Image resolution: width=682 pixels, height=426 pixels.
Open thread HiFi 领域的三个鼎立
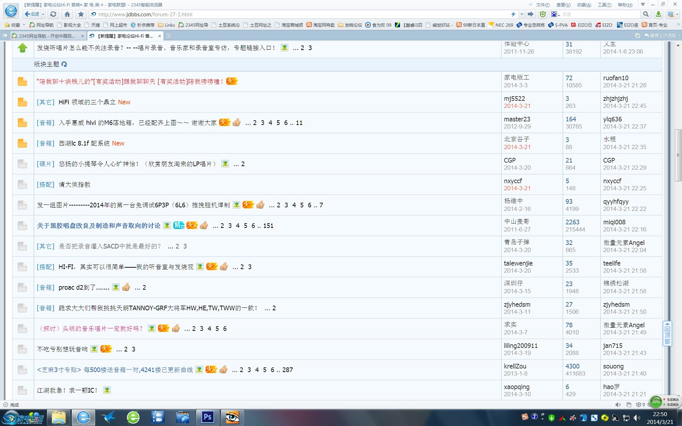87,102
